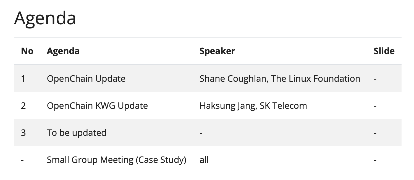This screenshot has height=180, width=414.
Task: Select the Agenda column header
Action: point(63,51)
